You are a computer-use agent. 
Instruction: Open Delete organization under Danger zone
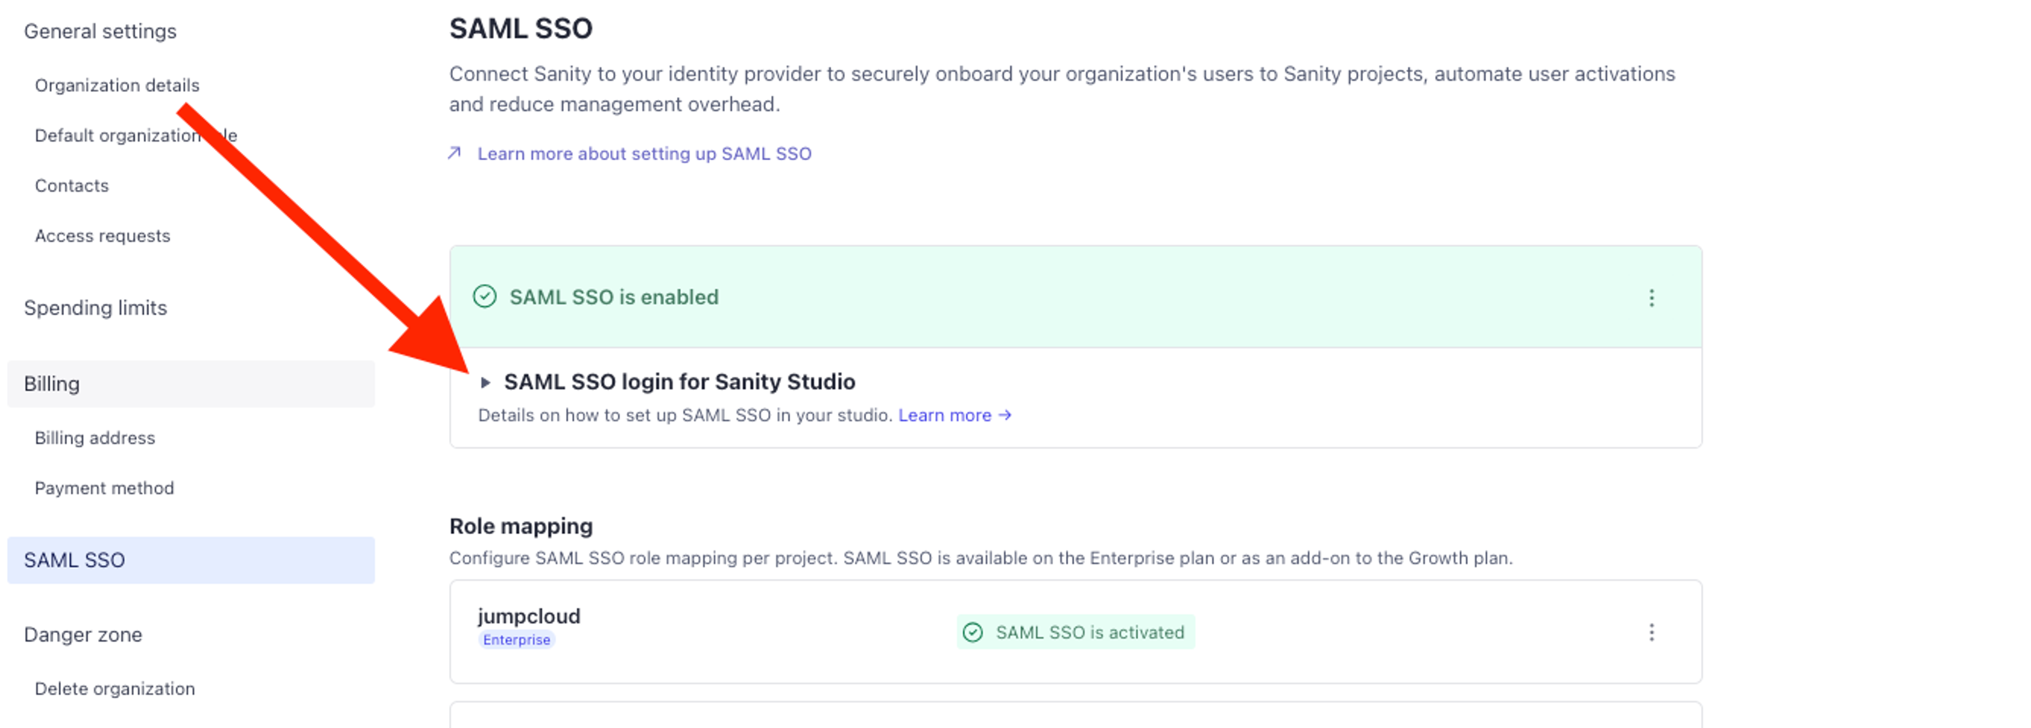click(115, 688)
